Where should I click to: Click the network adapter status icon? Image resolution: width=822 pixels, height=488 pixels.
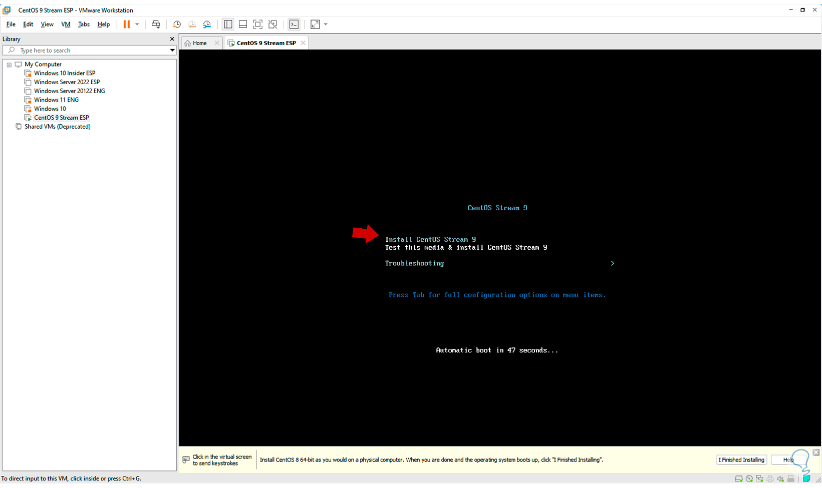click(x=759, y=479)
